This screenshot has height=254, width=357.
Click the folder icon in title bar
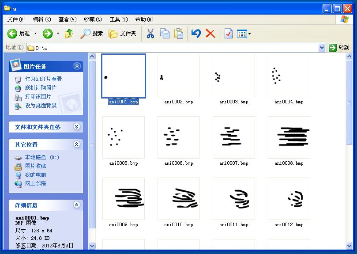point(8,8)
